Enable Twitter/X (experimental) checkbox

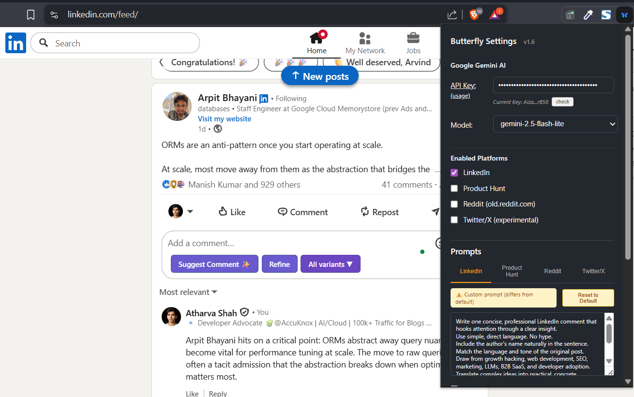point(454,220)
